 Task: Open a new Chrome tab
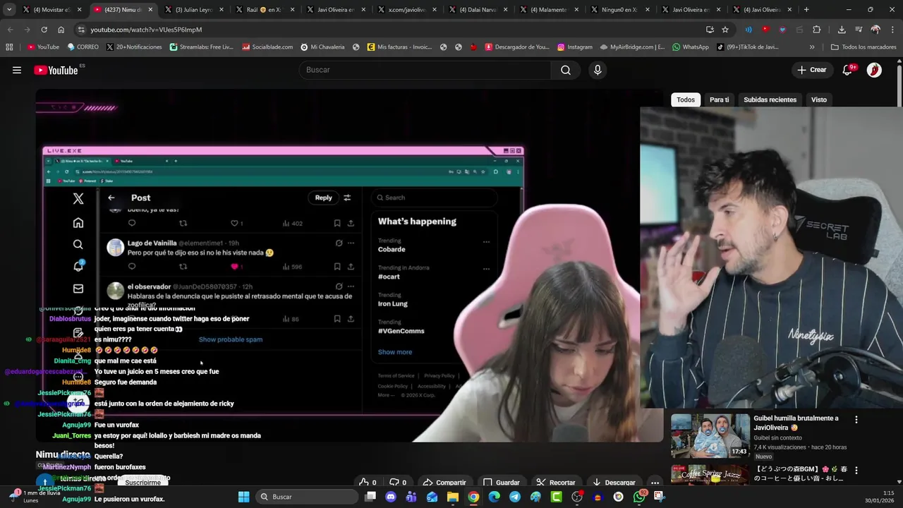coord(806,10)
